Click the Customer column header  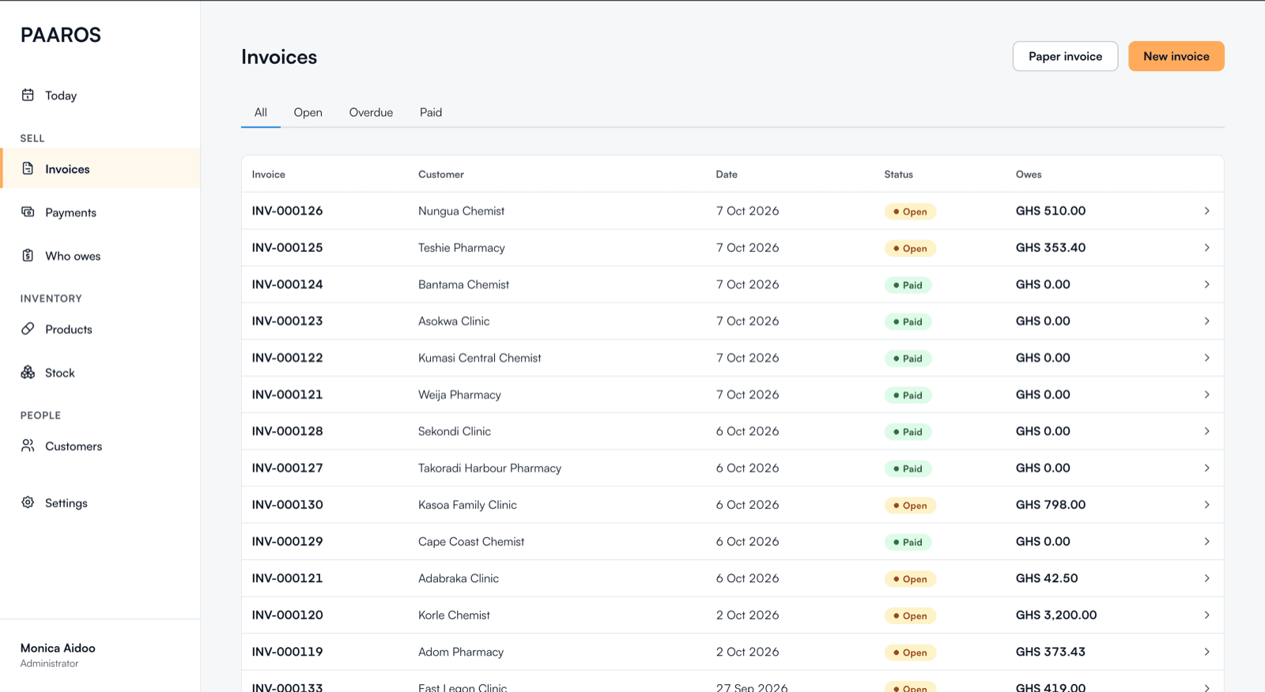click(x=441, y=175)
